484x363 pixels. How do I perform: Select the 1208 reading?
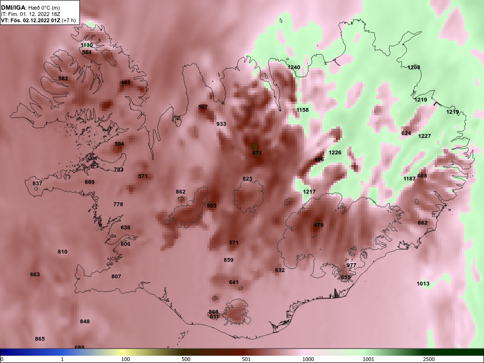coord(414,67)
